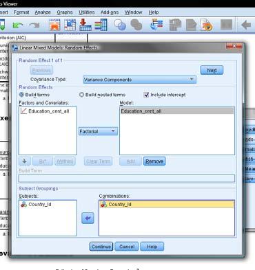Open the Graphs menu

click(x=65, y=12)
